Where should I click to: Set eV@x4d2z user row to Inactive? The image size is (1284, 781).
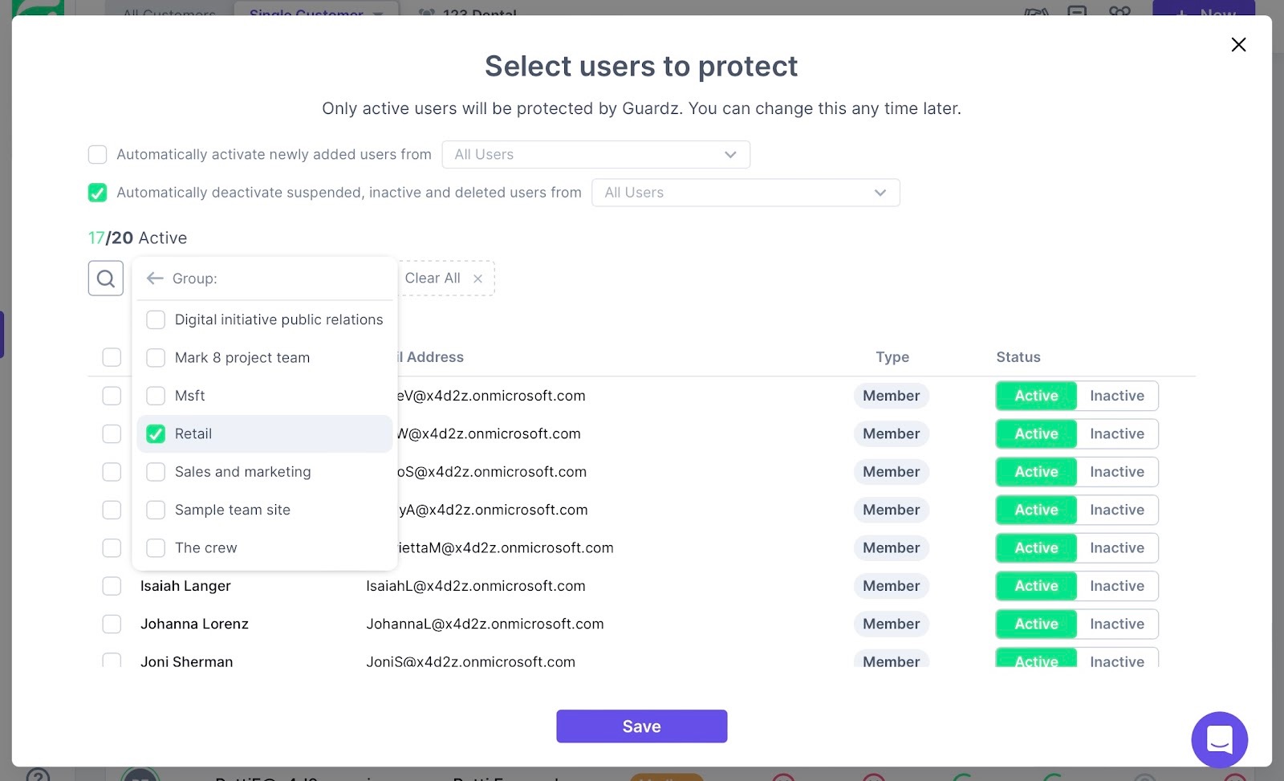pos(1117,396)
